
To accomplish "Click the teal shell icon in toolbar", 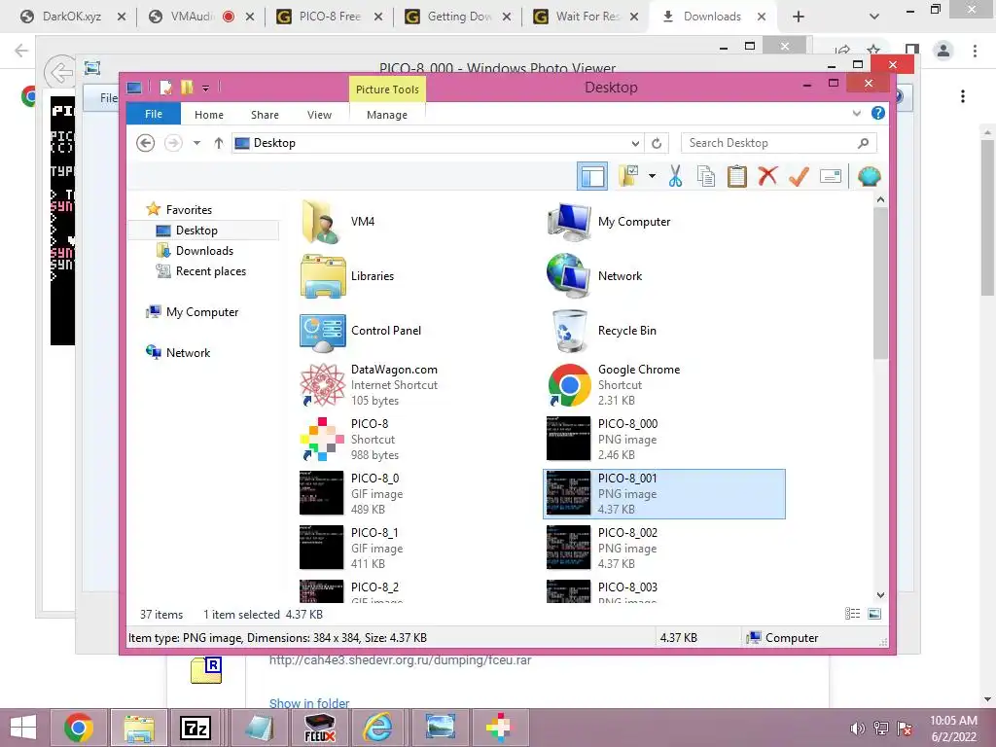I will 869,176.
